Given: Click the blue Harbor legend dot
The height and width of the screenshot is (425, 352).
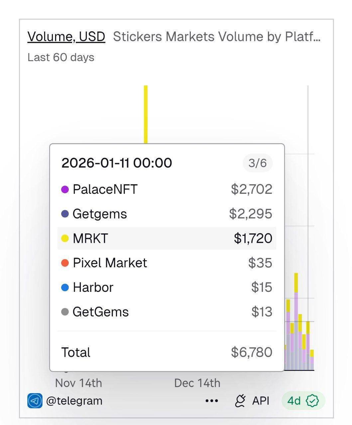Looking at the screenshot, I should (x=65, y=288).
